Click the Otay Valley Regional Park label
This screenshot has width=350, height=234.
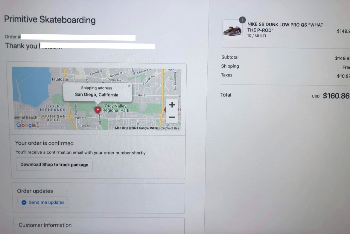click(x=115, y=108)
